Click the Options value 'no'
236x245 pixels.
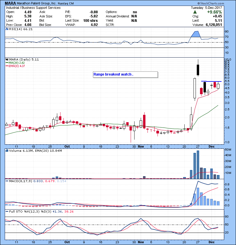click(x=135, y=12)
